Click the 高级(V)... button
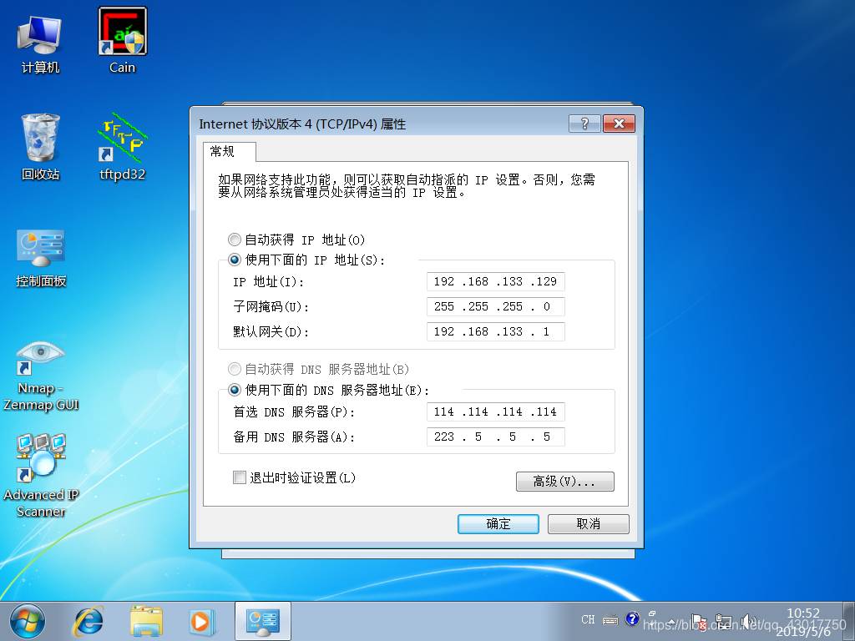This screenshot has width=855, height=641. click(565, 482)
